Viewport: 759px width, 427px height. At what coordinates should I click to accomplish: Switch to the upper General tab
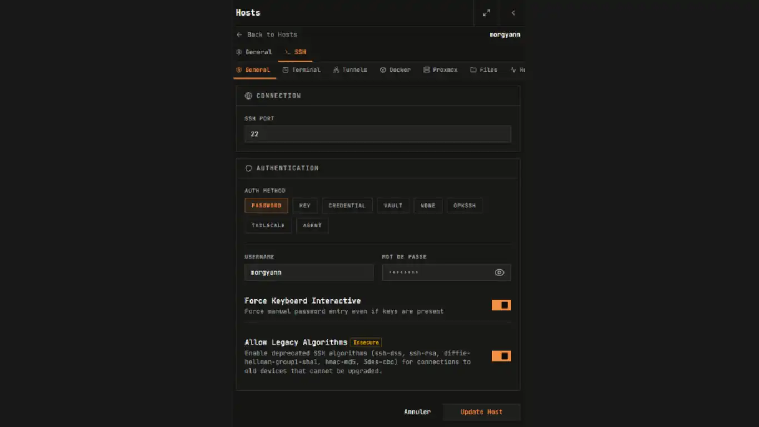point(254,52)
